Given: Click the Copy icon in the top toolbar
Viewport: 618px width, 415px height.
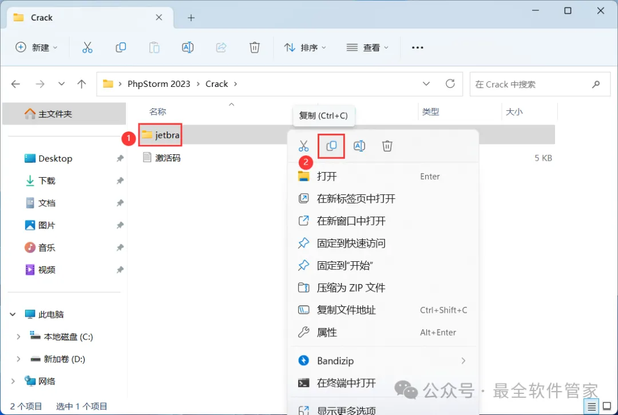Looking at the screenshot, I should click(x=121, y=47).
